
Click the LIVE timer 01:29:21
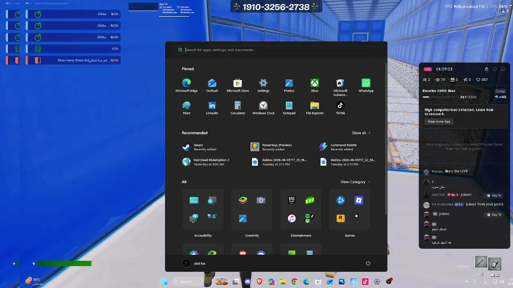coord(444,69)
